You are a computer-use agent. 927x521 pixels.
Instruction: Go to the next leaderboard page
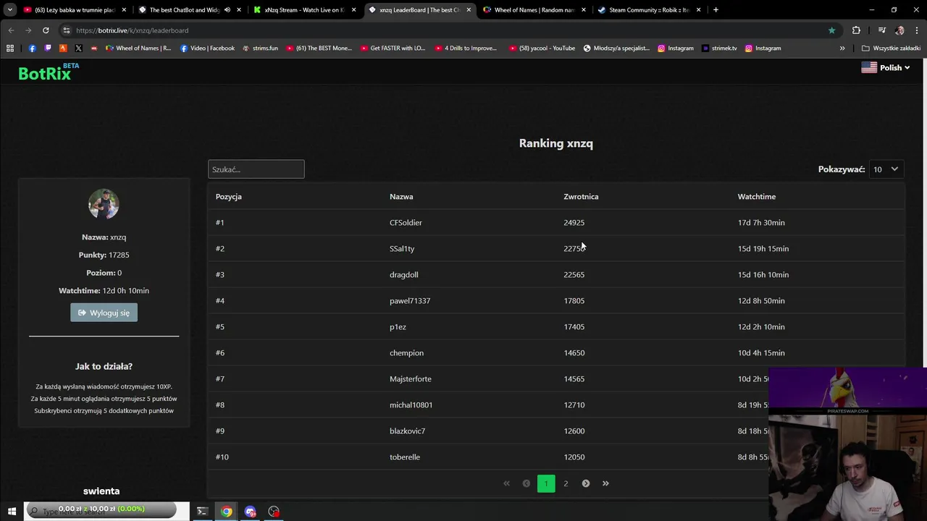586,483
